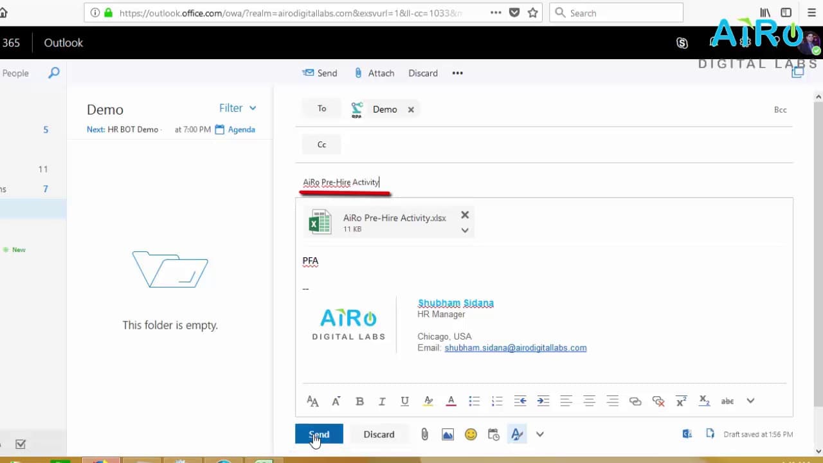Open the Filter dropdown
The height and width of the screenshot is (463, 823).
click(237, 108)
